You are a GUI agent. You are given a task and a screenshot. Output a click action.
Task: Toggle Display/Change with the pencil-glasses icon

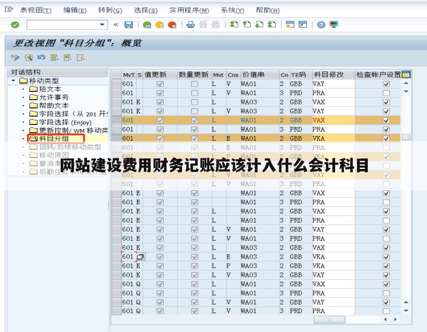[16, 58]
